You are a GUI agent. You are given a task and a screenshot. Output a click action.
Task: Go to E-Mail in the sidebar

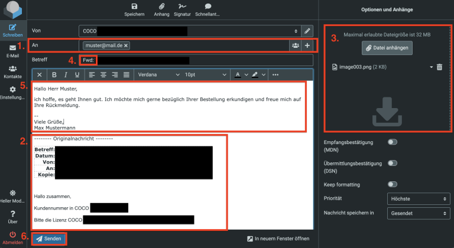12,51
